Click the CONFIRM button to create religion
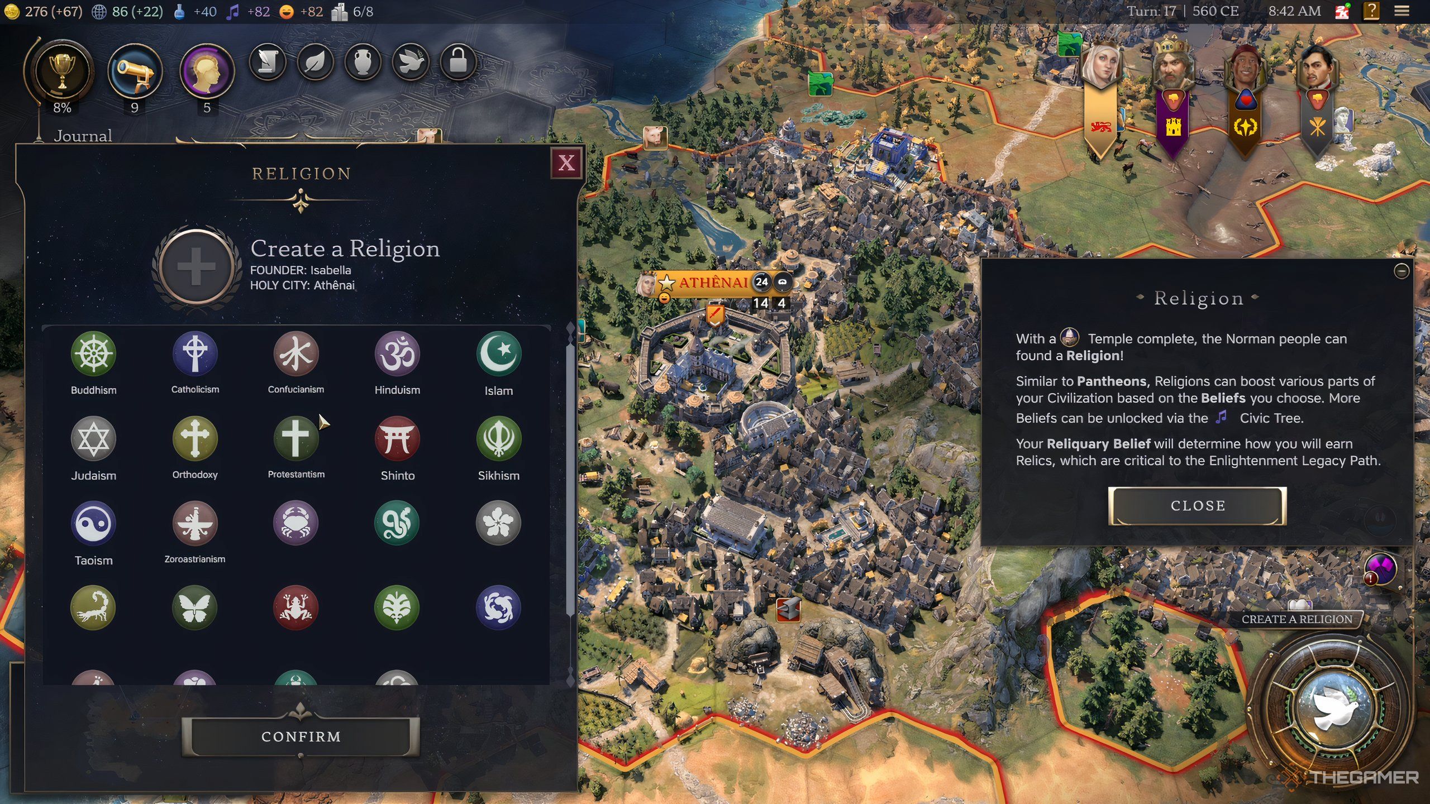 coord(302,737)
